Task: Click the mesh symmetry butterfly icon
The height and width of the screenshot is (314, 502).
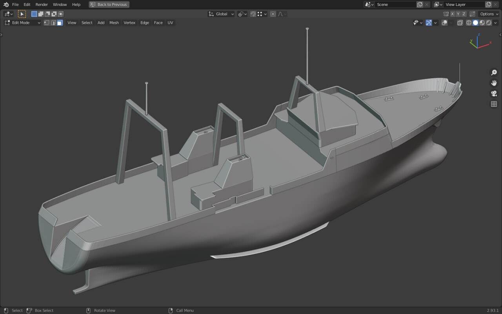Action: click(446, 14)
